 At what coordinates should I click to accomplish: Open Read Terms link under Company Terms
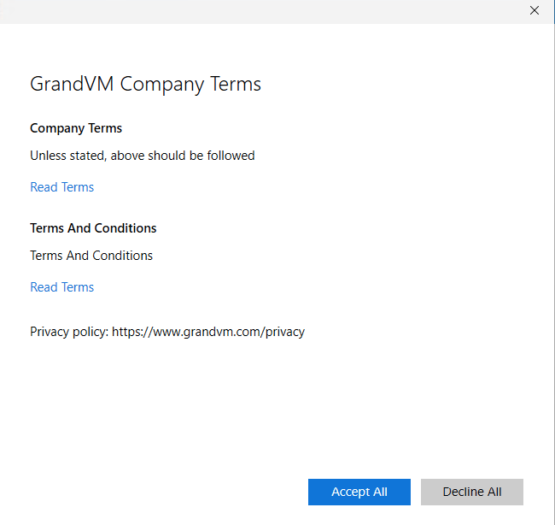61,187
